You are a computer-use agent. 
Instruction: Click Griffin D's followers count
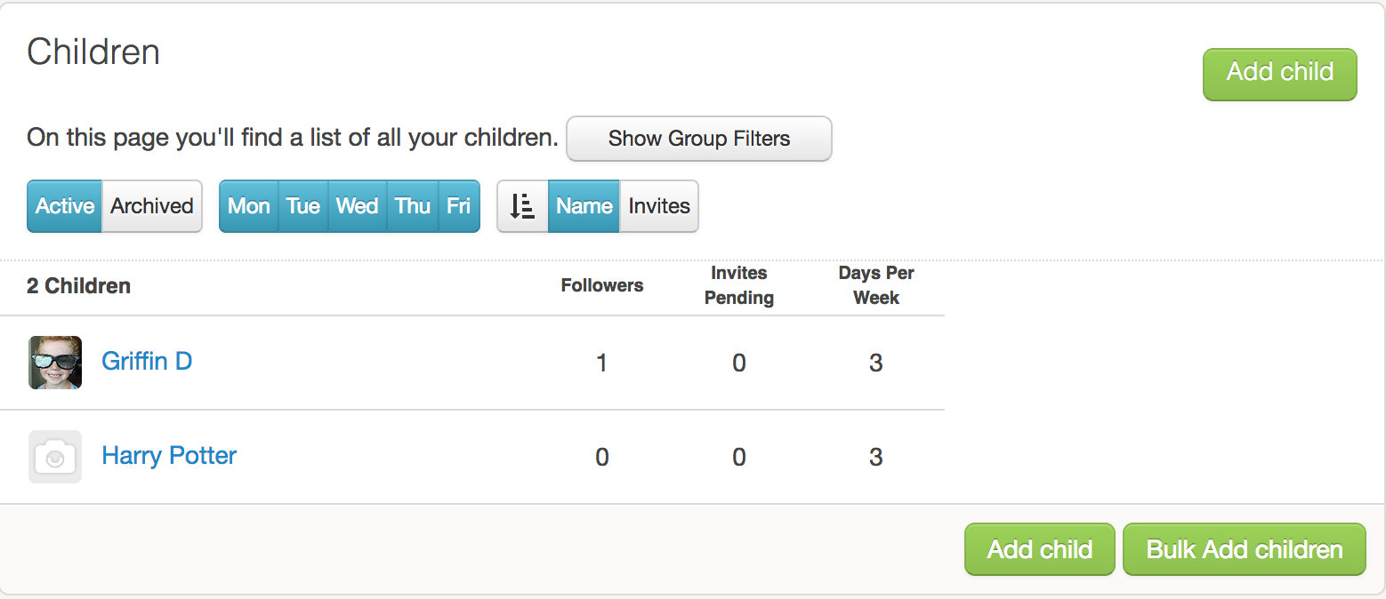coord(602,363)
